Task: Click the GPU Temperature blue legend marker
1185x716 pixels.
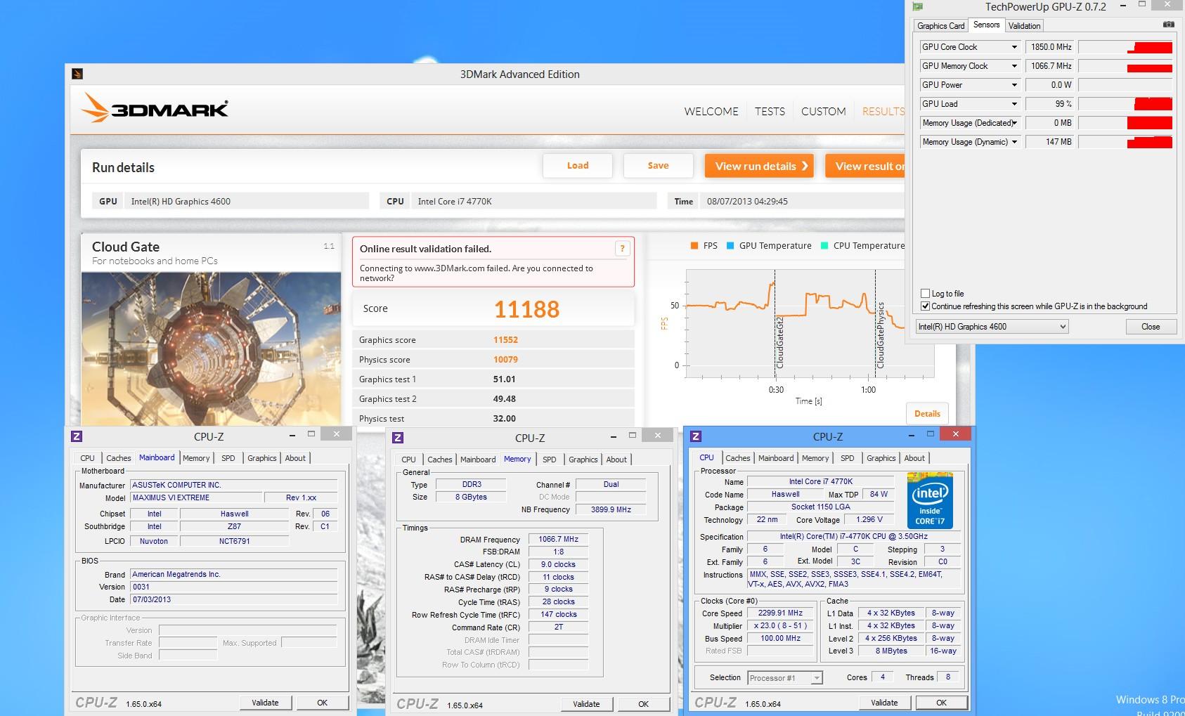Action: pyautogui.click(x=730, y=245)
